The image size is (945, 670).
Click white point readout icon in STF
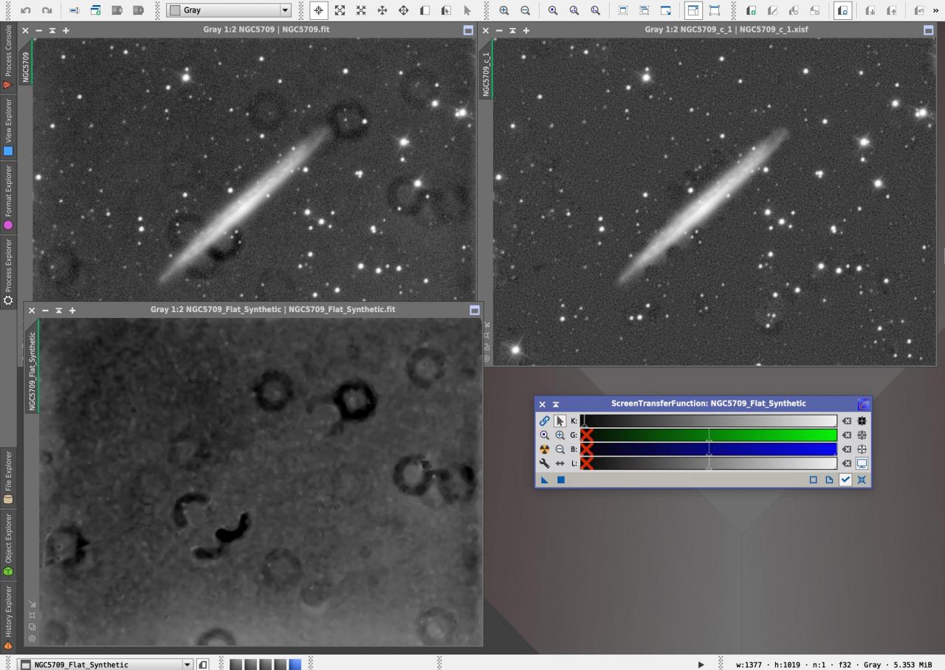point(862,449)
